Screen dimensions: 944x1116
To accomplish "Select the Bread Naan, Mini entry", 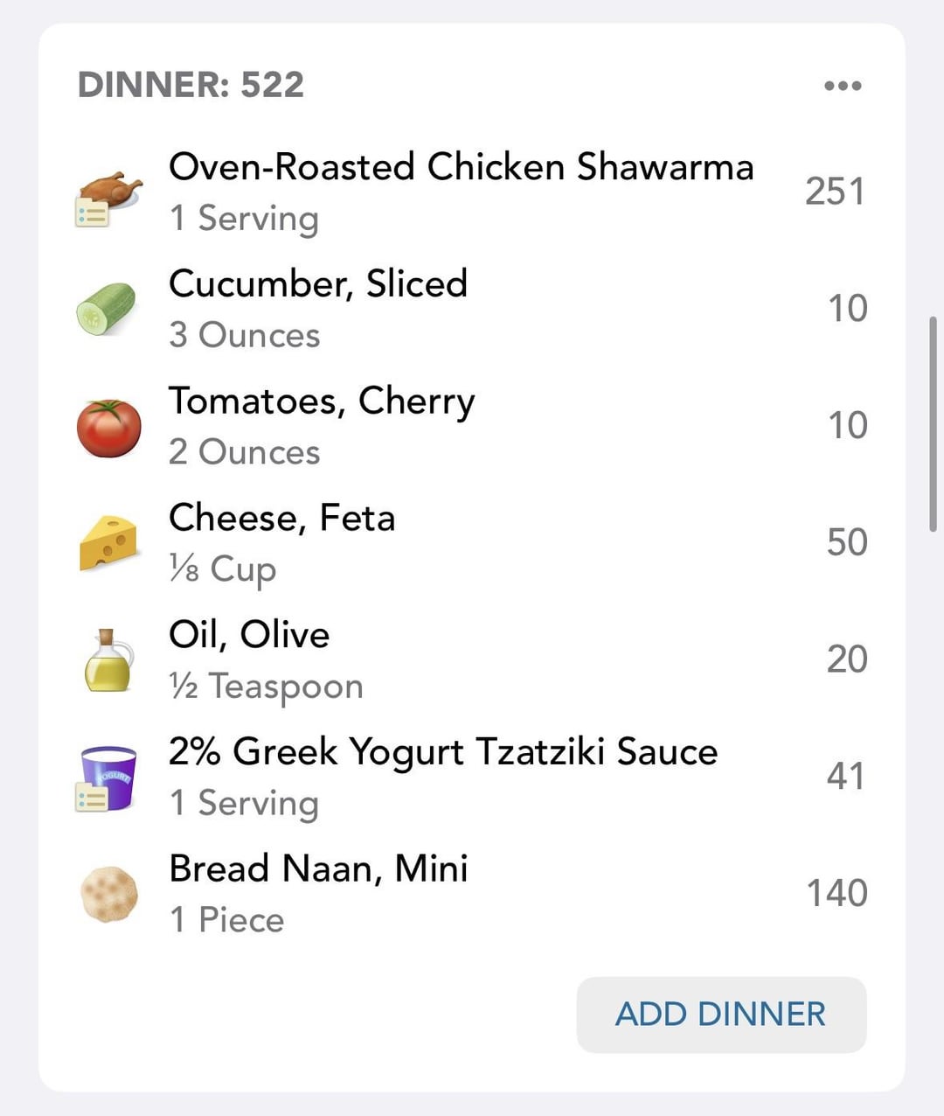I will click(x=472, y=893).
